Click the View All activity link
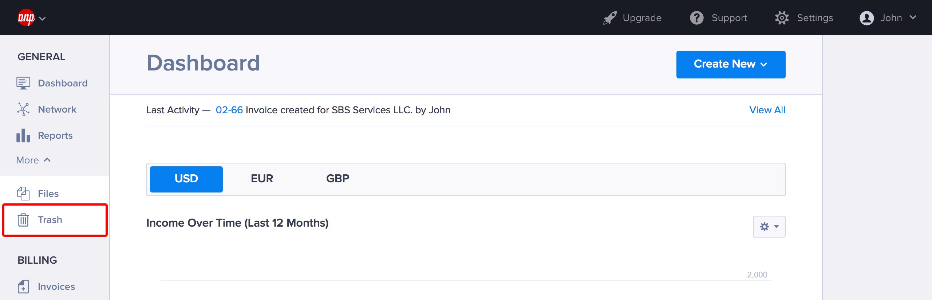The height and width of the screenshot is (300, 932). pos(767,110)
